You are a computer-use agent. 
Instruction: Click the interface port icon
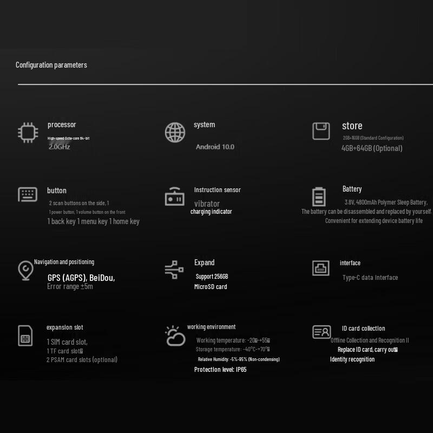point(320,268)
